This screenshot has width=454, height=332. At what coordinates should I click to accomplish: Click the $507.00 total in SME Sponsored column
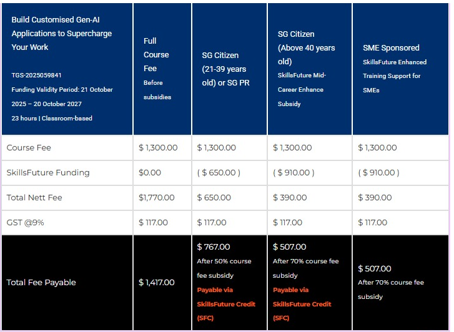375,268
